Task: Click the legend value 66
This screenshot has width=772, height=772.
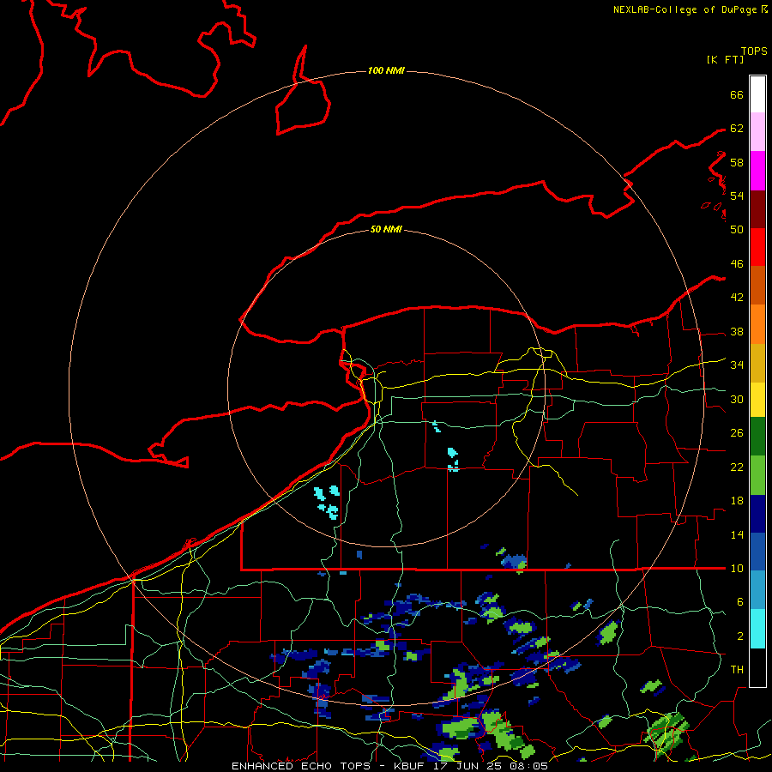Action: point(737,94)
